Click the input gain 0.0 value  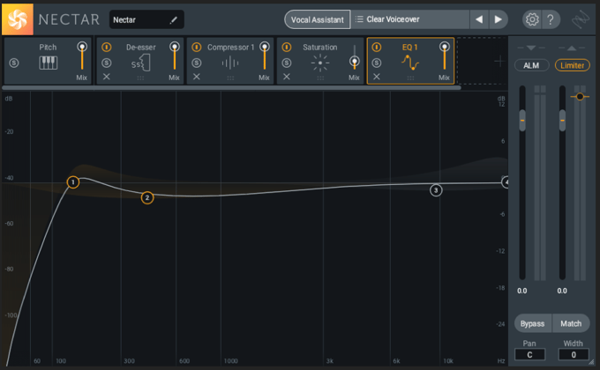click(522, 291)
